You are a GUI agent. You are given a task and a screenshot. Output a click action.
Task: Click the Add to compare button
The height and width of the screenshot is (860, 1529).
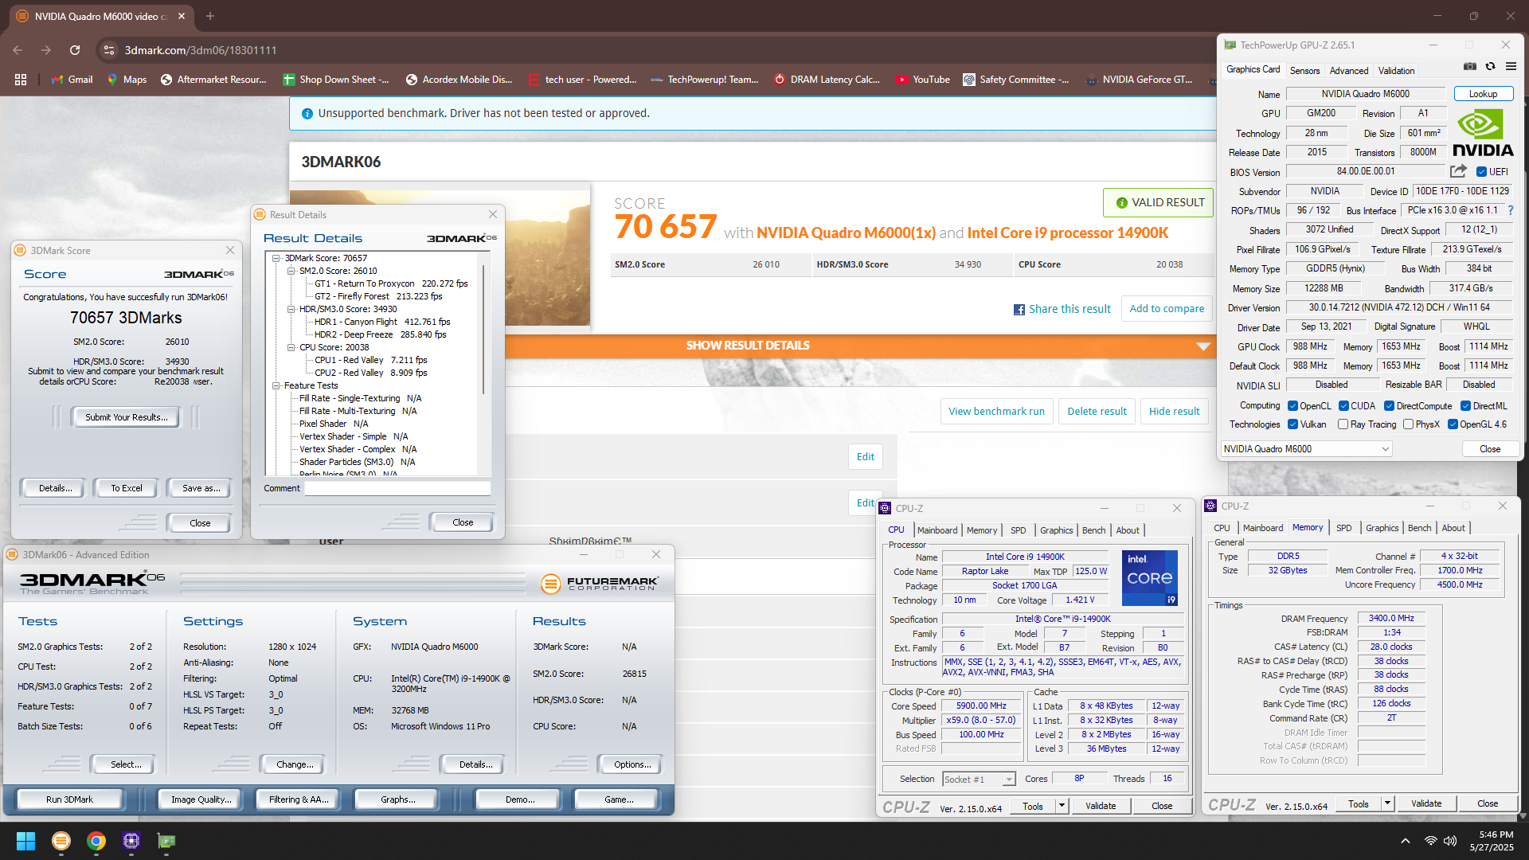point(1167,309)
